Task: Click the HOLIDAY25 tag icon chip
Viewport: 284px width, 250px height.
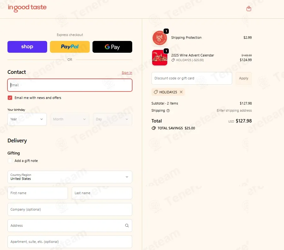Action: [156, 92]
